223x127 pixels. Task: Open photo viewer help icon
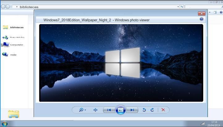pyautogui.click(x=201, y=19)
